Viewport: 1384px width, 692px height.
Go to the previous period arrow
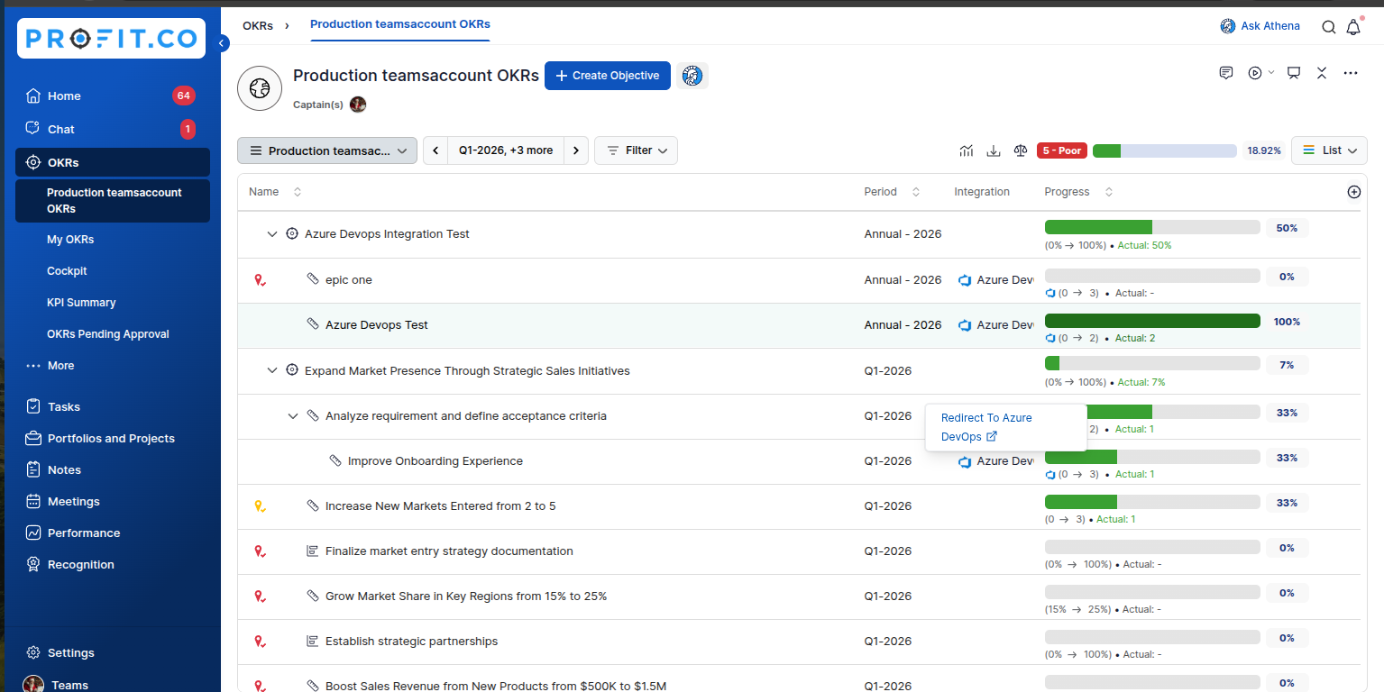pyautogui.click(x=436, y=150)
